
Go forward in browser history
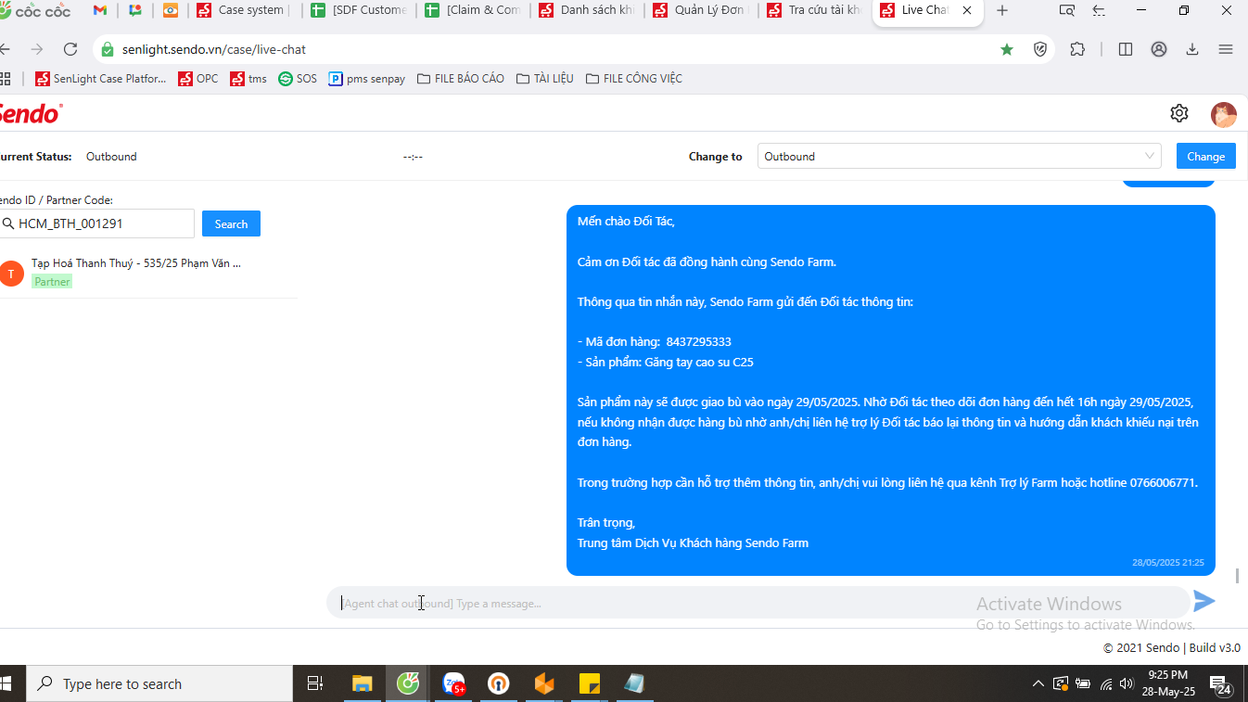tap(37, 49)
